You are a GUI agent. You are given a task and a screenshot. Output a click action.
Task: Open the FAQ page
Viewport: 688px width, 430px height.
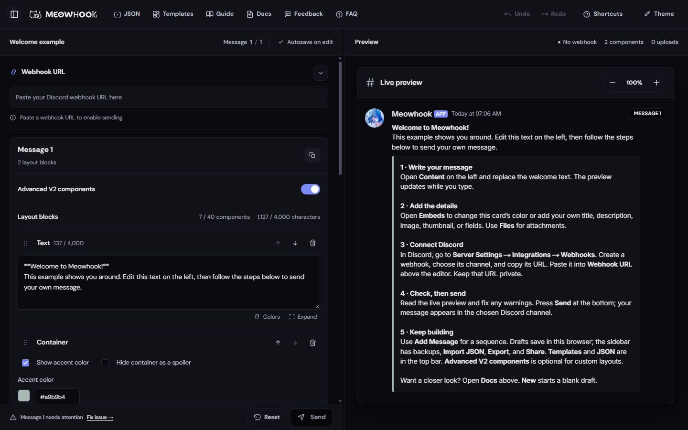pos(347,14)
